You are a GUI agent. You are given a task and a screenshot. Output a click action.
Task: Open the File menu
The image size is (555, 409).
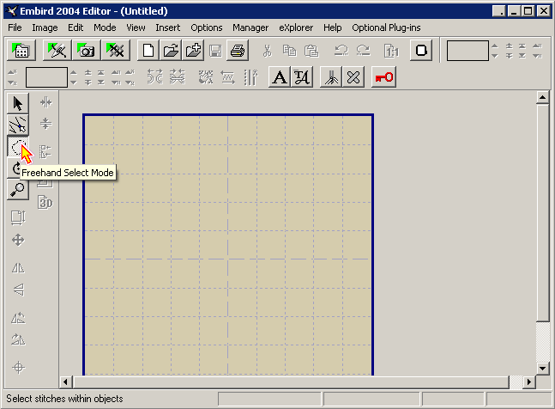point(15,27)
